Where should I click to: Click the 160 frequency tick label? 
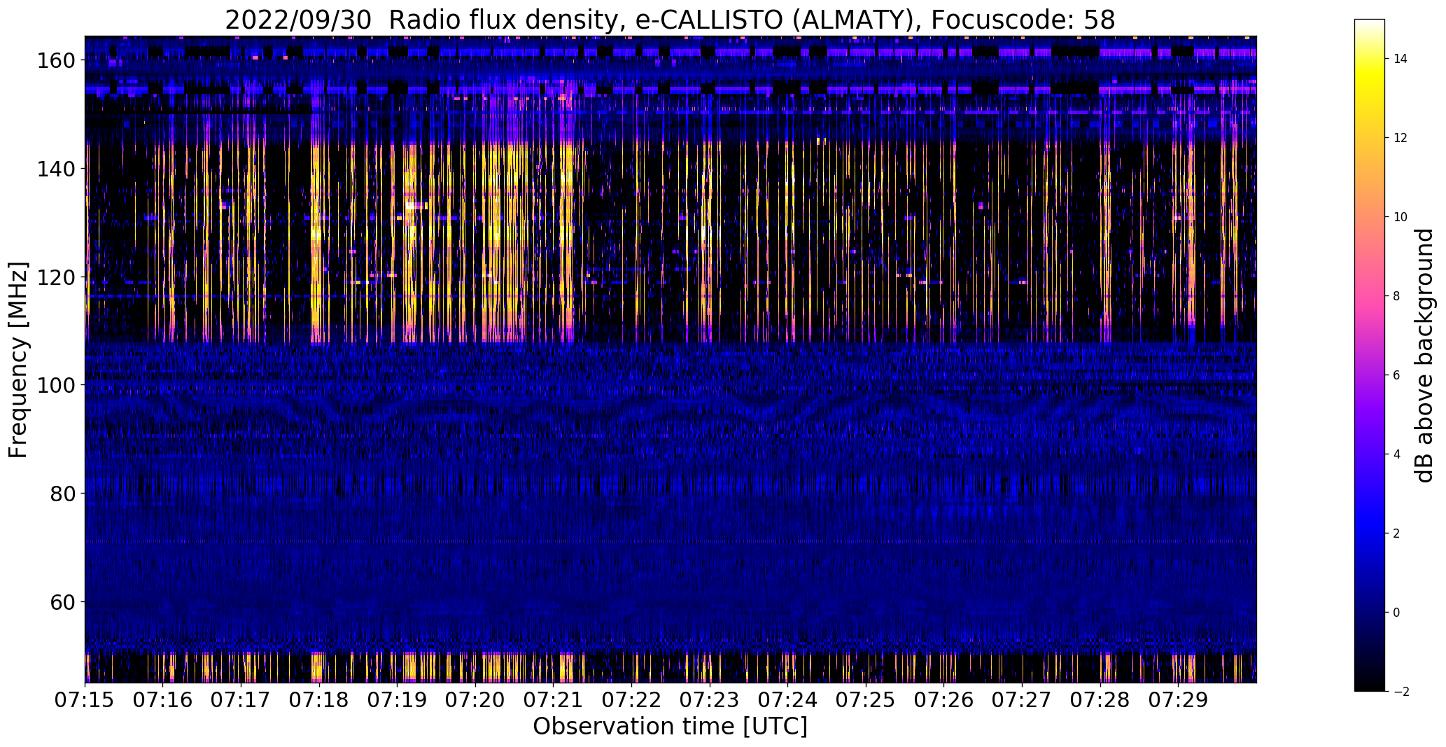pyautogui.click(x=55, y=61)
